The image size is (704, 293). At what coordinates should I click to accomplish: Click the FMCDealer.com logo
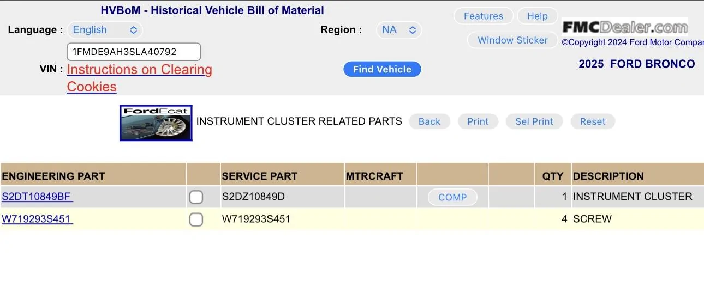click(625, 27)
